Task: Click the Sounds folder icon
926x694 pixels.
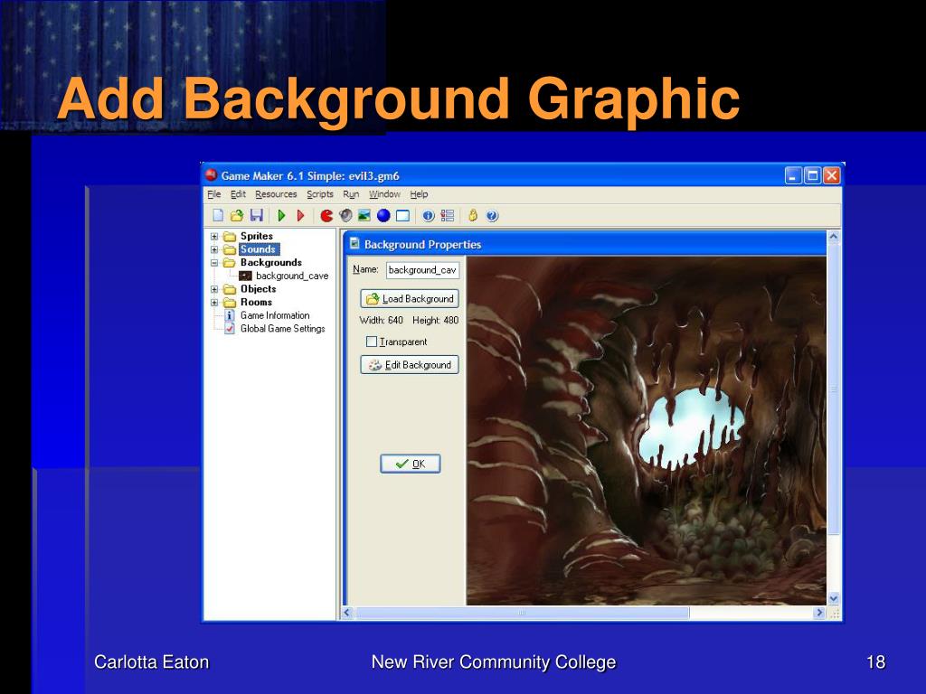Action: click(229, 249)
